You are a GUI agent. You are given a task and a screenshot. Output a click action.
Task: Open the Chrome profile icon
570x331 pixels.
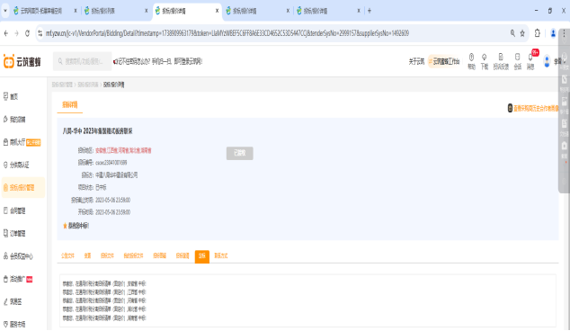coord(553,33)
